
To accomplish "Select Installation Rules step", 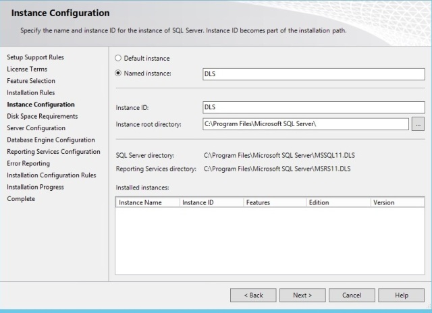I will [x=31, y=93].
